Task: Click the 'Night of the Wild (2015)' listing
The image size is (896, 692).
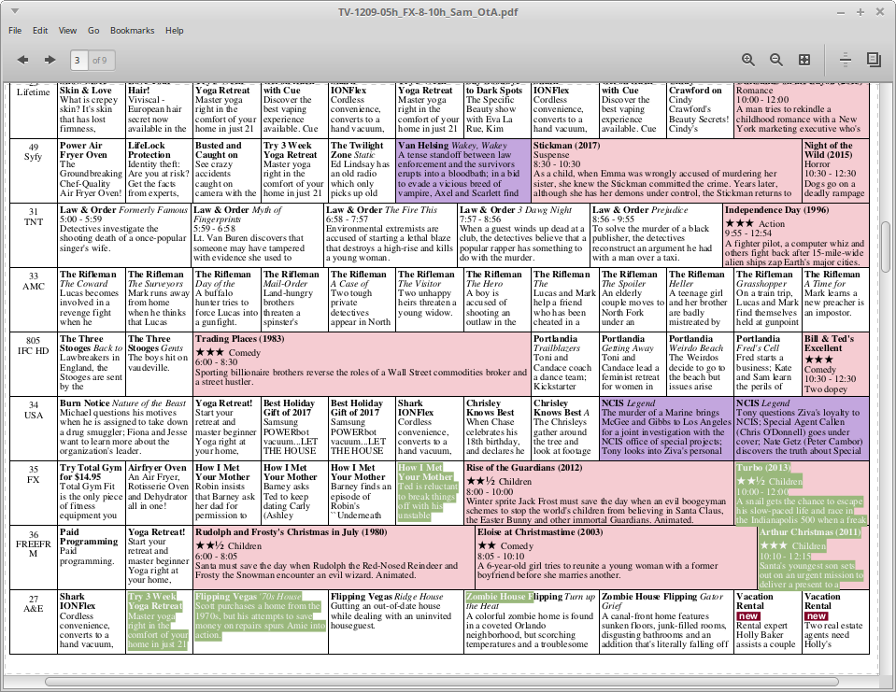Action: 836,170
